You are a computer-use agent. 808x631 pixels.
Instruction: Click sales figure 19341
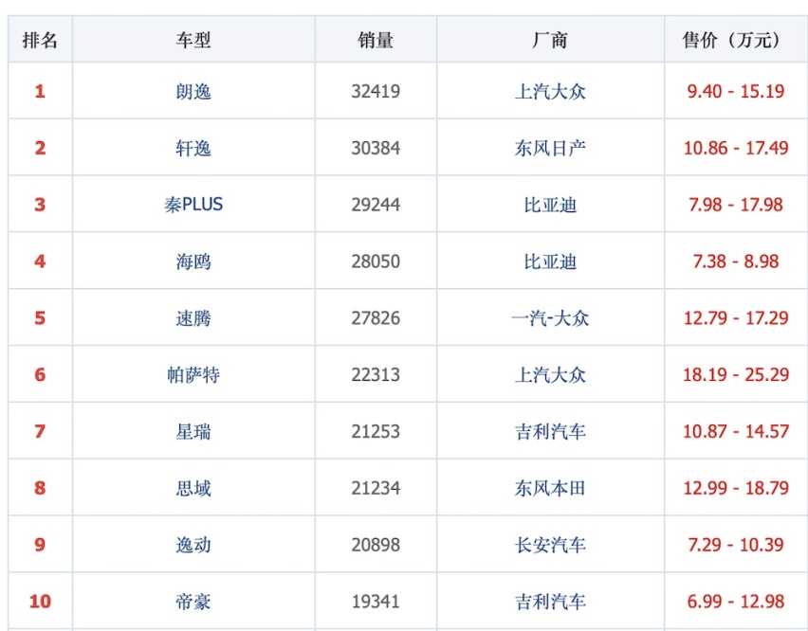pyautogui.click(x=376, y=601)
